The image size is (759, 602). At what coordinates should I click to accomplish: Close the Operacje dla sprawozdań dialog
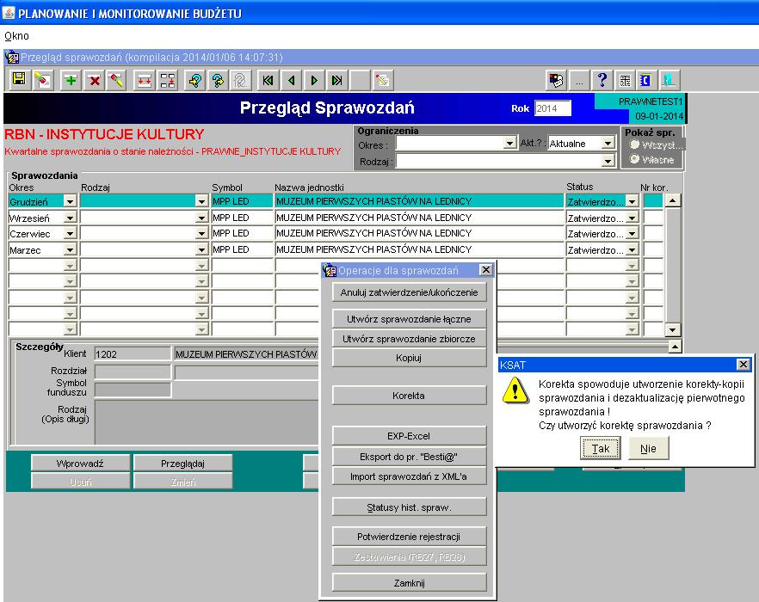[x=486, y=269]
